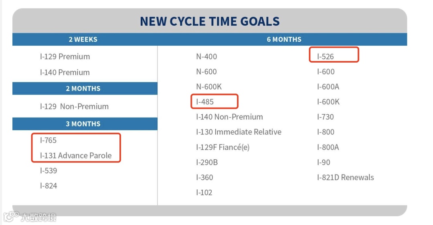Click the highlighted I-485 entry
Image resolution: width=433 pixels, height=225 pixels.
pyautogui.click(x=205, y=102)
